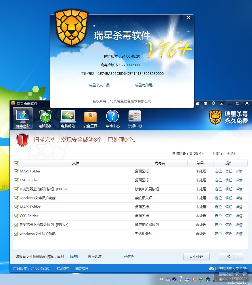This screenshot has height=285, width=252.
Task: Click 定位 in the second windows文件保护功能 row
Action: [x=218, y=233]
